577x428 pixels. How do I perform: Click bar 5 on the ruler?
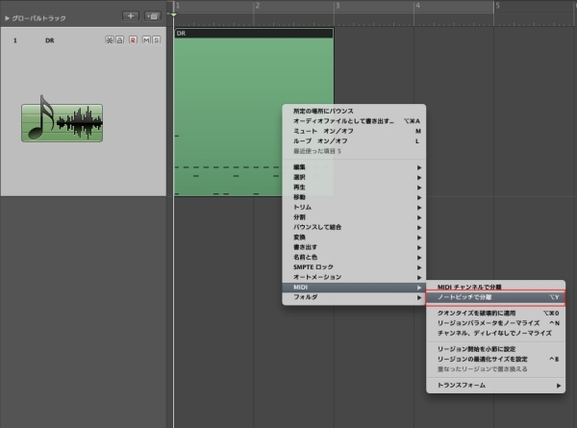coord(497,6)
